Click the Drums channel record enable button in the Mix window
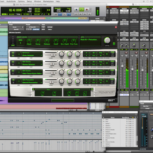 pyautogui.click(x=126, y=52)
